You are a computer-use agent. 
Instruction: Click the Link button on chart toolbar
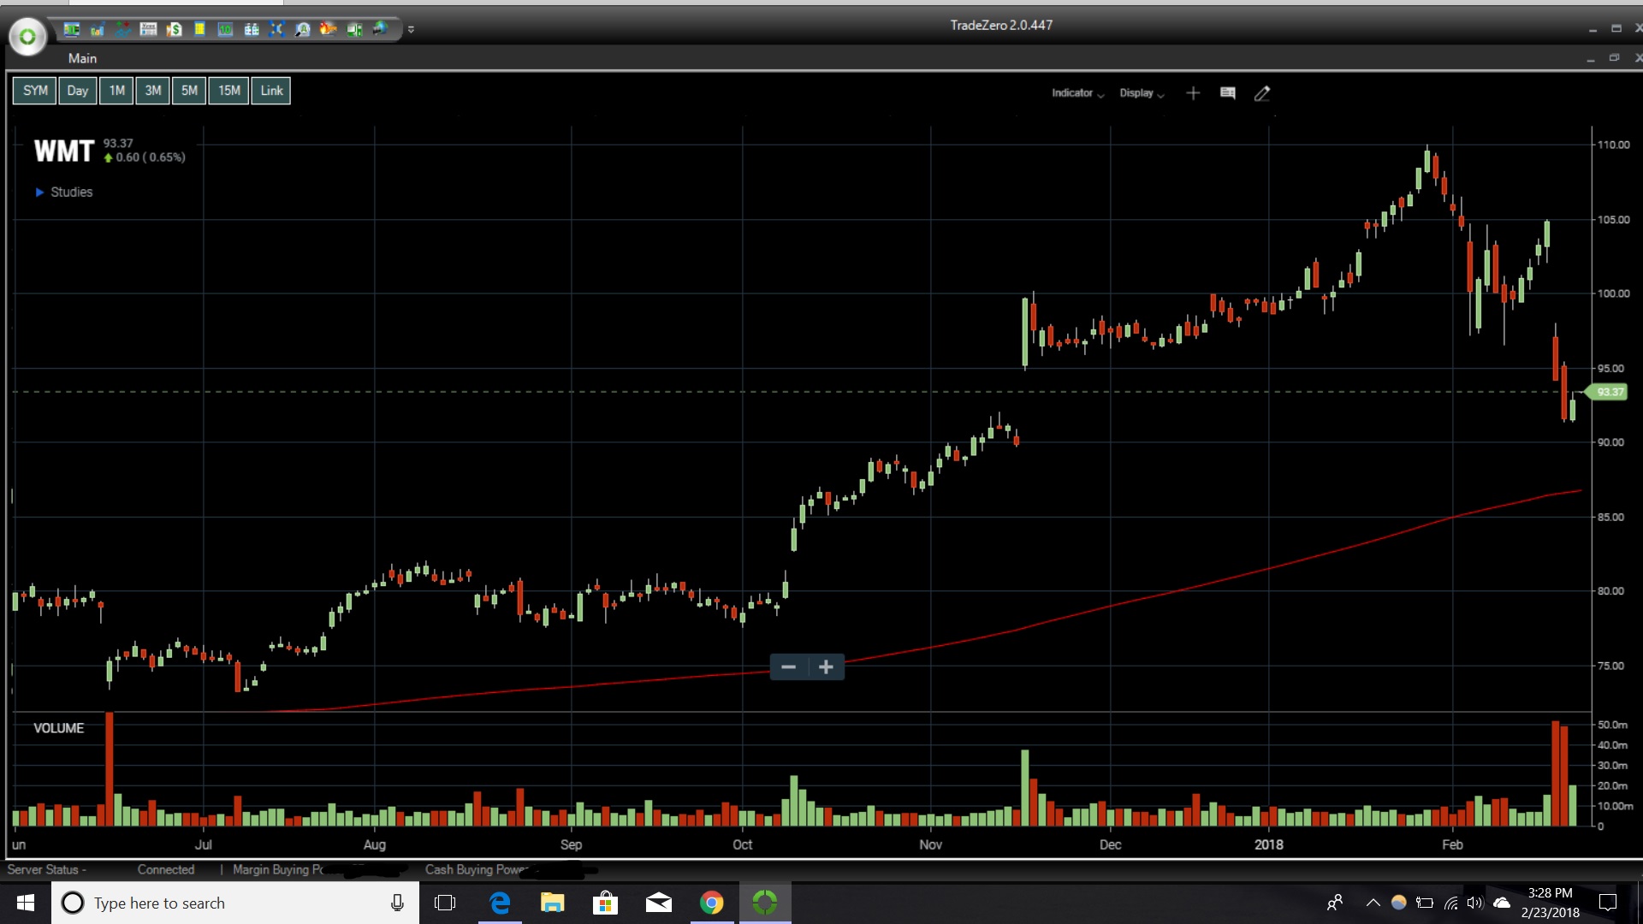(x=271, y=91)
